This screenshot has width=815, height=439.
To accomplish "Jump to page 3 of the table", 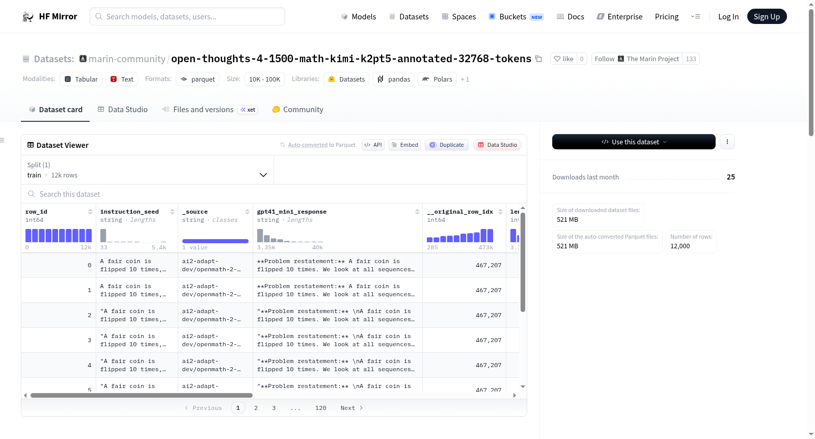I will pyautogui.click(x=274, y=408).
